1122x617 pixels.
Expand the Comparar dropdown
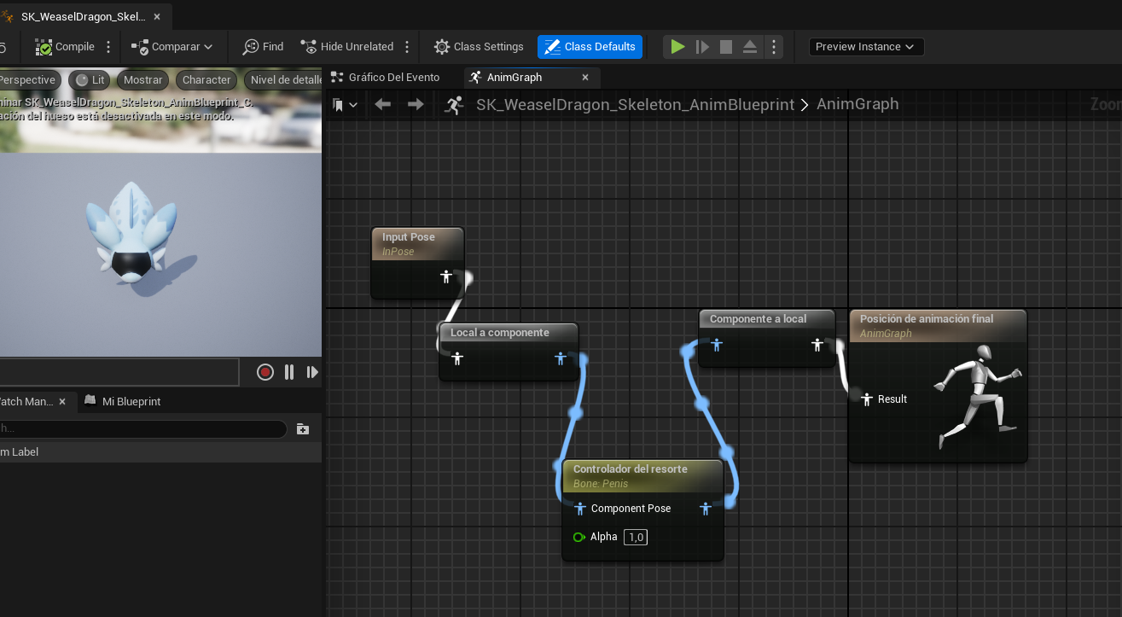coord(173,47)
